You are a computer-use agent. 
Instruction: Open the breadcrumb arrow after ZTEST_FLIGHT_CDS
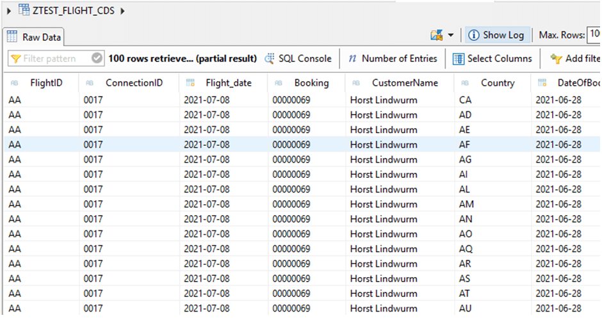(122, 11)
